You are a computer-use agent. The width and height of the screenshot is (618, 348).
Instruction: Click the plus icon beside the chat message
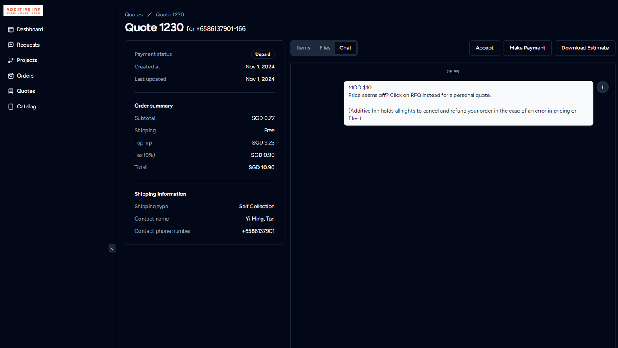[602, 87]
